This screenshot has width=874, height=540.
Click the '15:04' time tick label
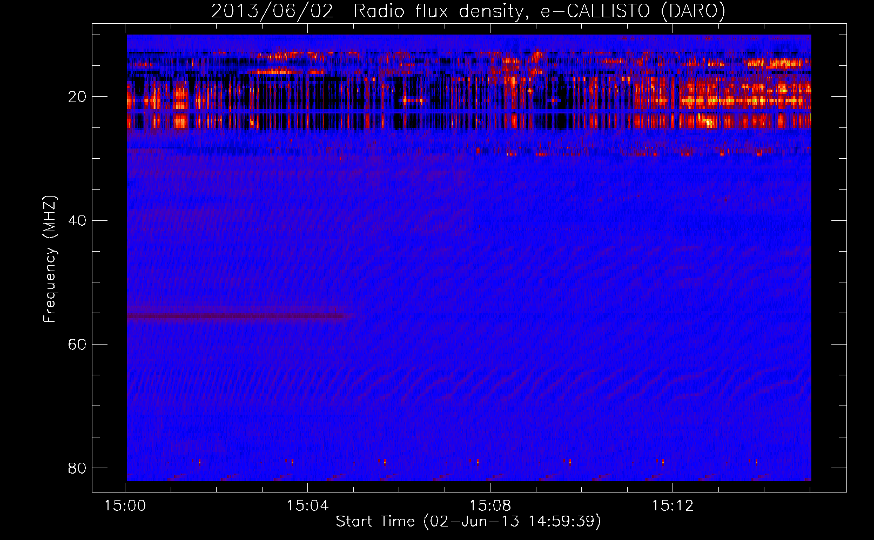pyautogui.click(x=307, y=506)
